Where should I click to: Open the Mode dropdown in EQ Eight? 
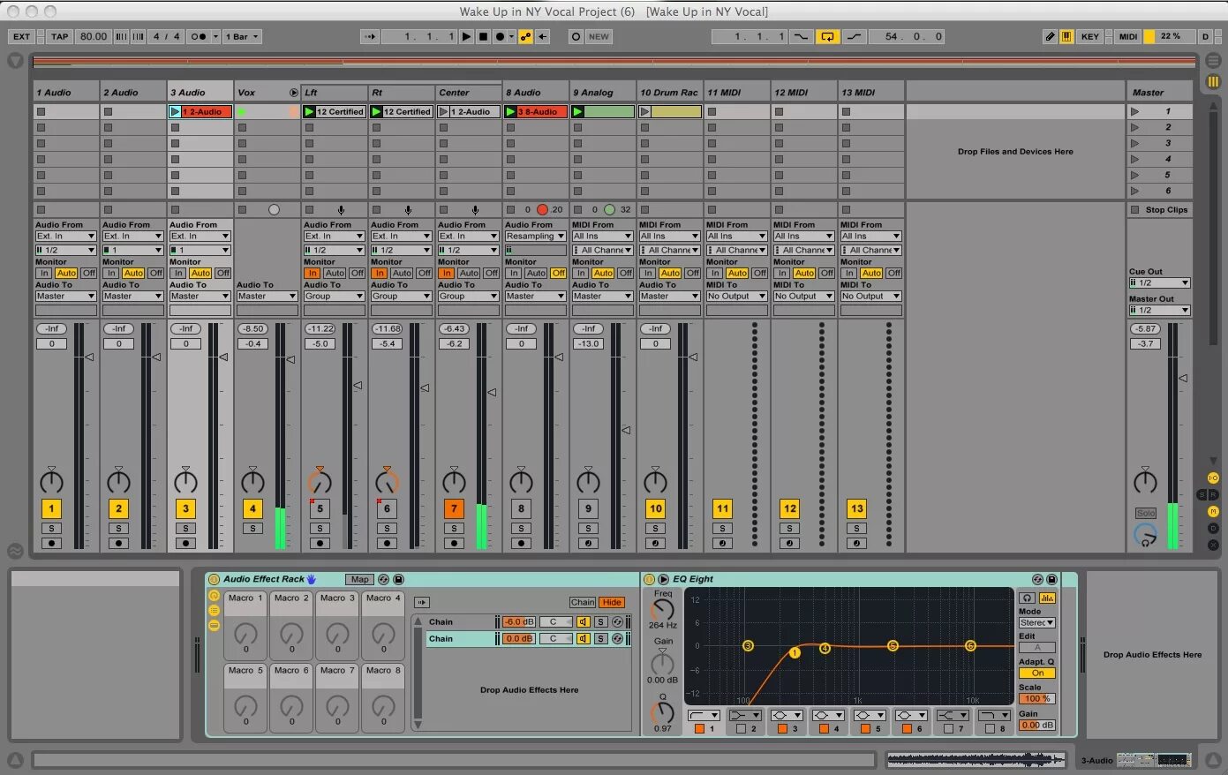tap(1036, 622)
